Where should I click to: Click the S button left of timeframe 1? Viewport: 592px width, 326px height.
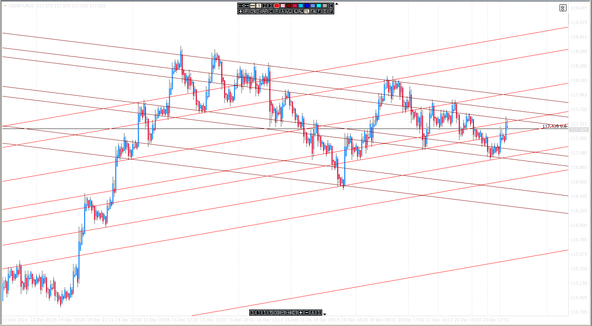[x=253, y=313]
